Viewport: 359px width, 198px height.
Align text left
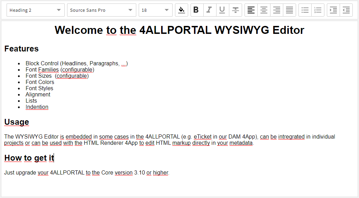click(x=251, y=10)
